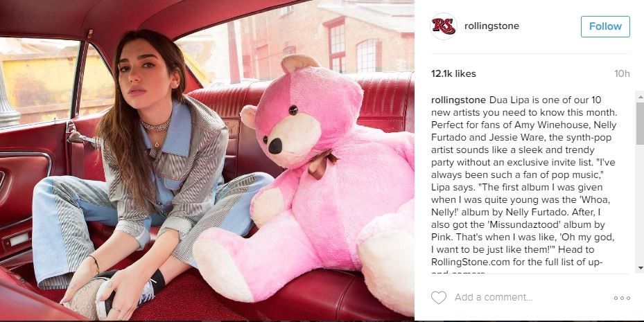
Task: Click the RollingStone.com text in the caption
Action: [463, 263]
